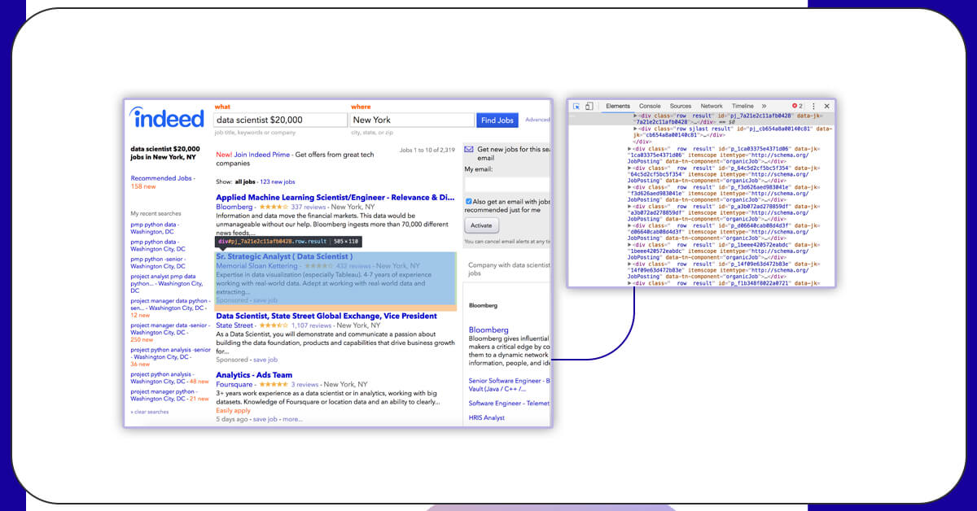The width and height of the screenshot is (977, 511).
Task: Click the '337 reviews' link for Bloomberg
Action: coord(308,207)
